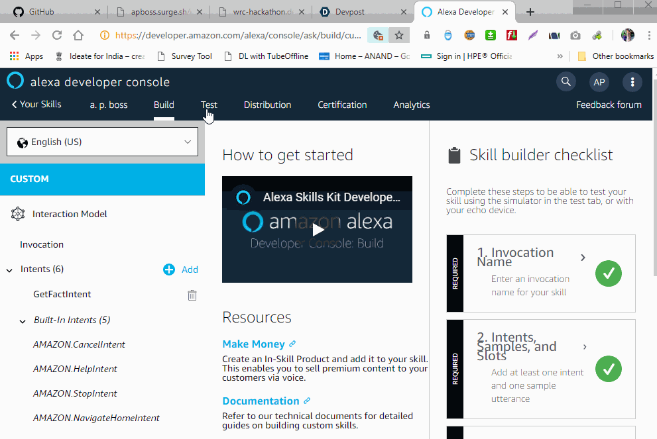Go back with the browser back arrow
657x439 pixels.
click(x=15, y=35)
